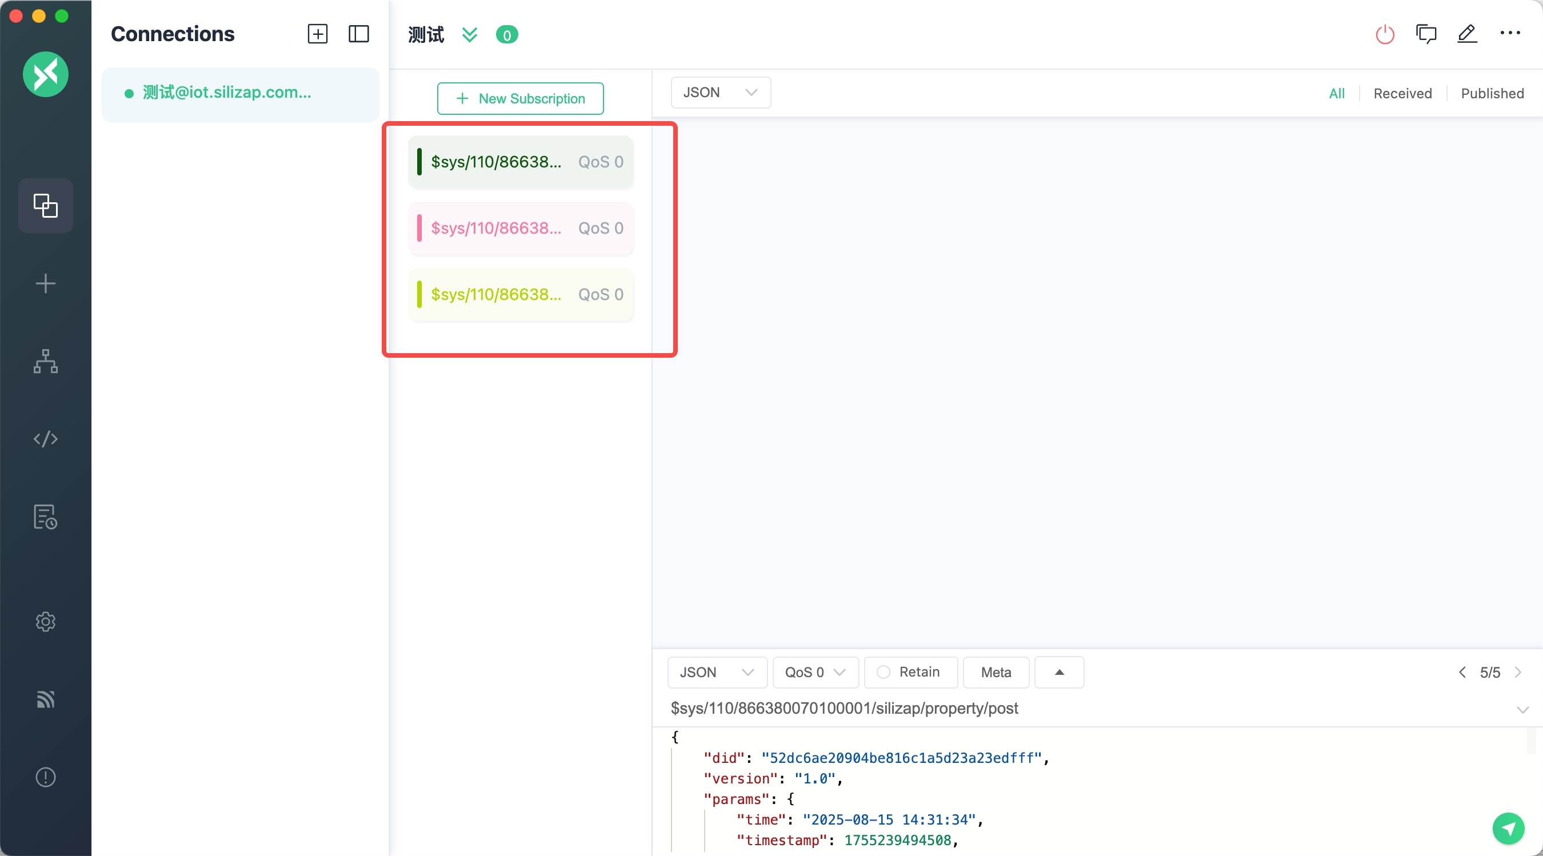Switch to the Received messages tab
The width and height of the screenshot is (1543, 856).
(1402, 94)
